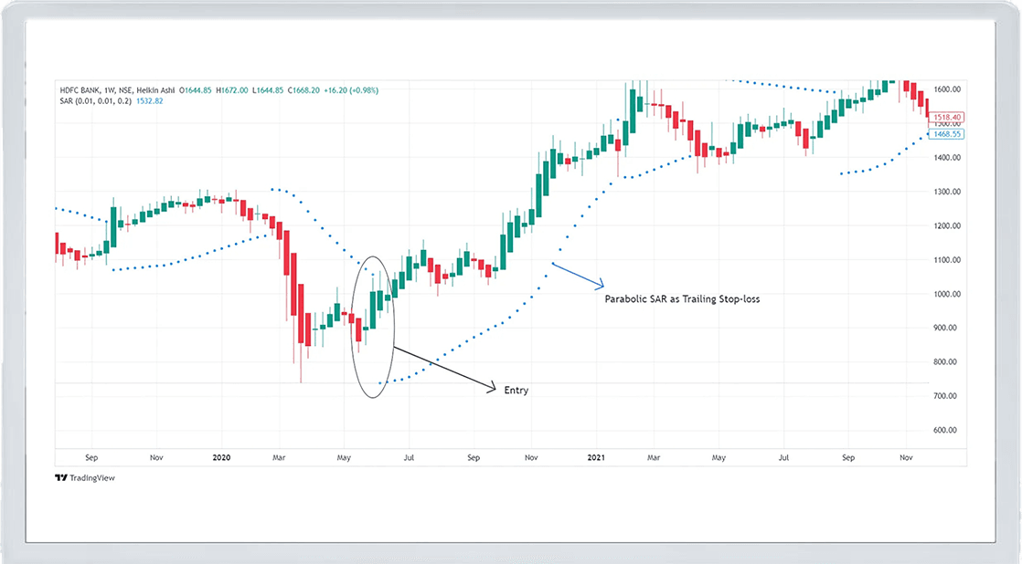Click the blue SAR value 1532.82
Viewport: 1022px width, 564px height.
pyautogui.click(x=148, y=100)
